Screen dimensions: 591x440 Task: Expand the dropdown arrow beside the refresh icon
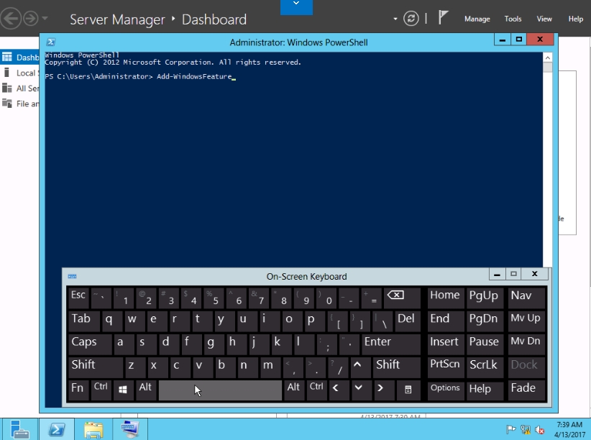click(x=395, y=19)
